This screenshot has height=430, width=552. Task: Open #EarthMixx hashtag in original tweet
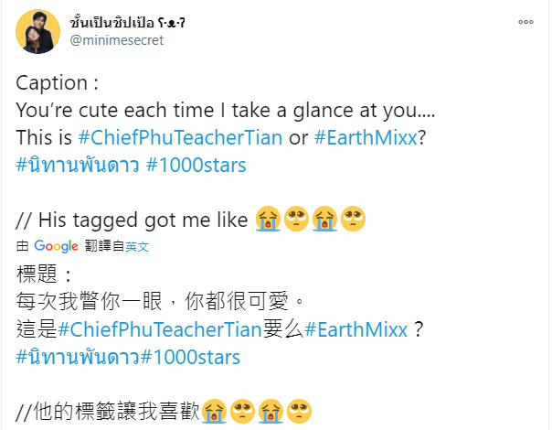pos(366,137)
